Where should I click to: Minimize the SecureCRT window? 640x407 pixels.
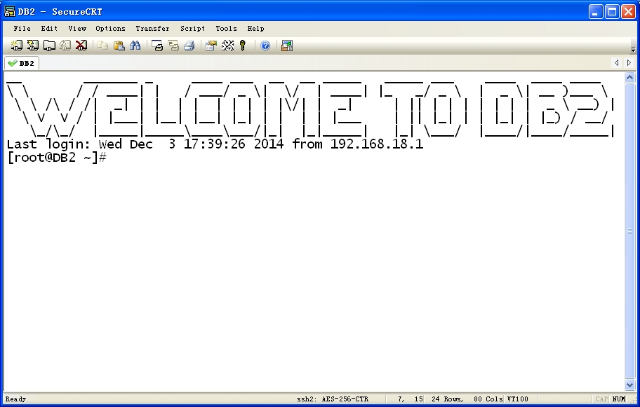coord(596,11)
